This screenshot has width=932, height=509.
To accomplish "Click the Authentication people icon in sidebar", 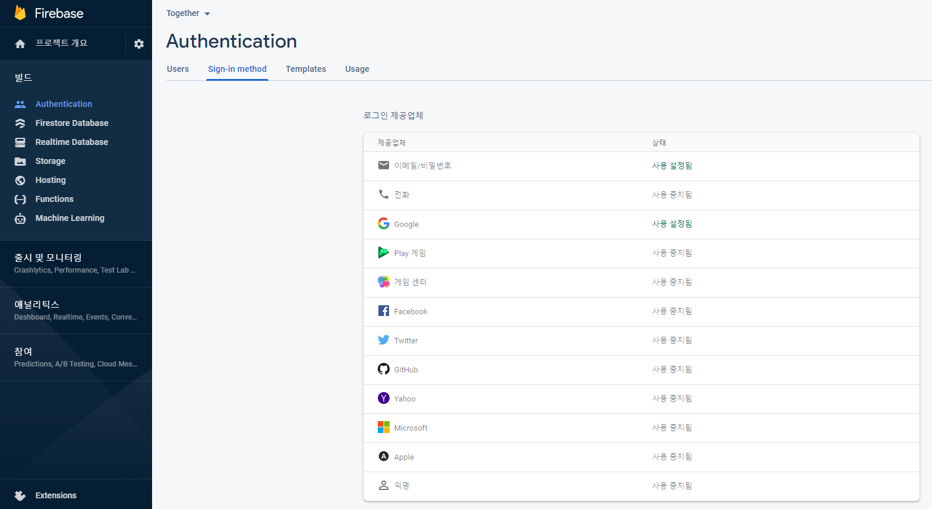I will tap(20, 104).
